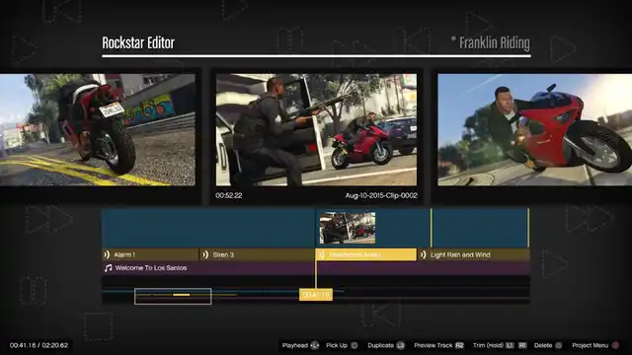632x355 pixels.
Task: Select the clip thumbnail on the video track
Action: [x=348, y=228]
